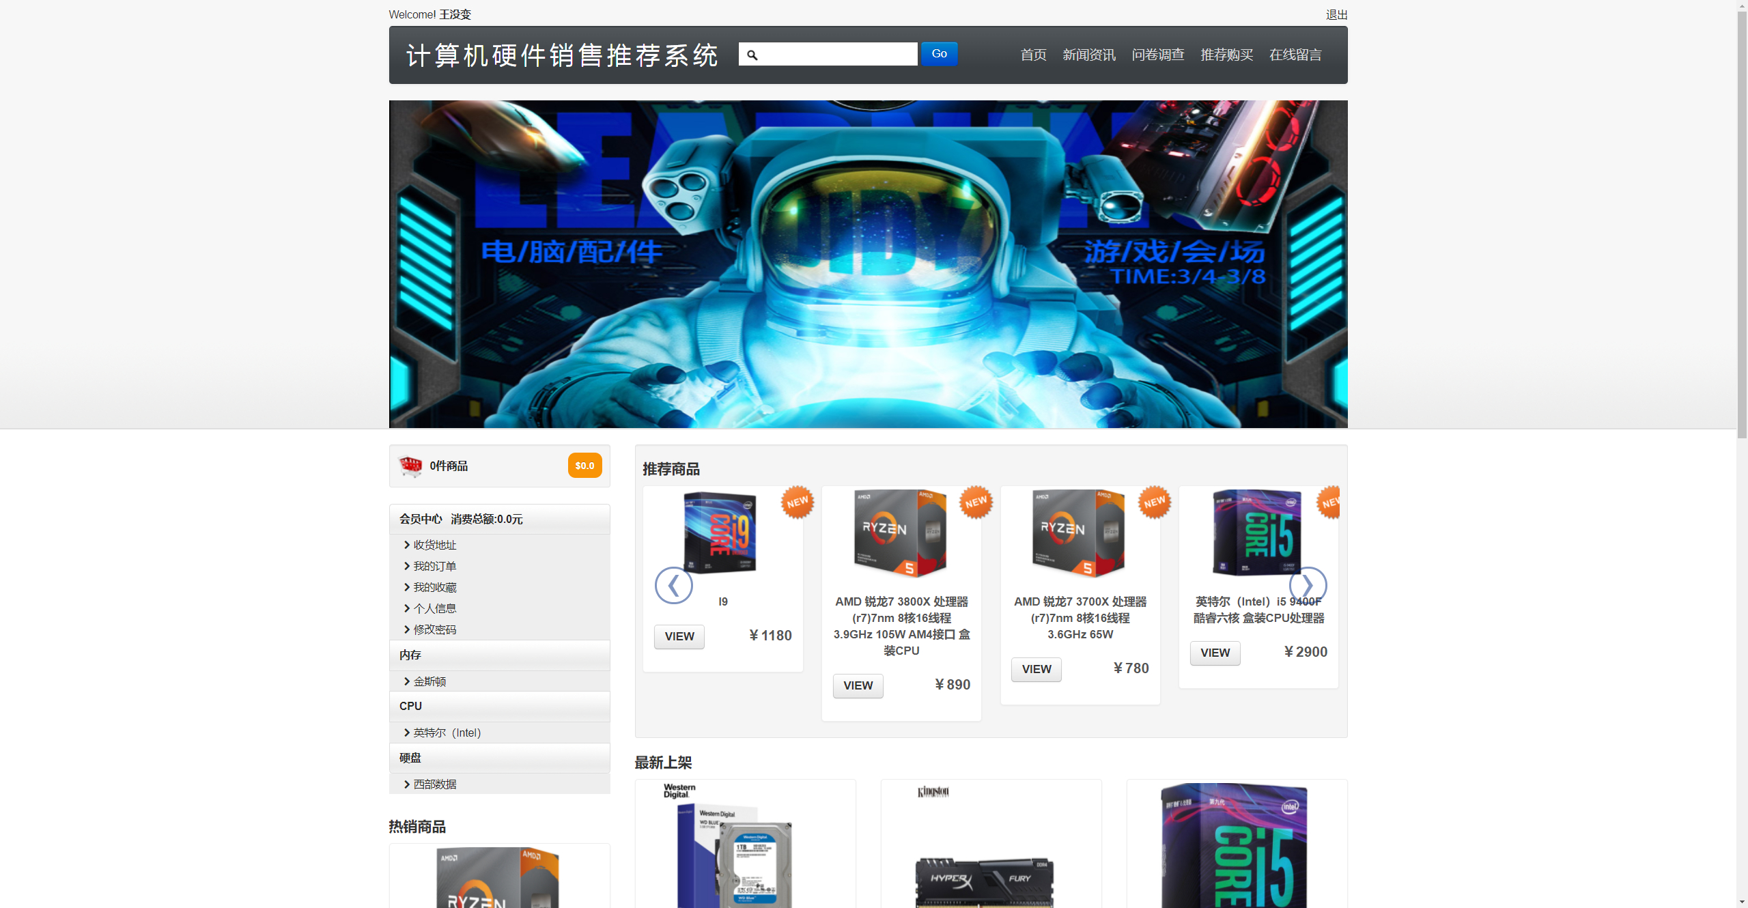Click VIEW button for AMD 3700X
1748x908 pixels.
click(1036, 669)
